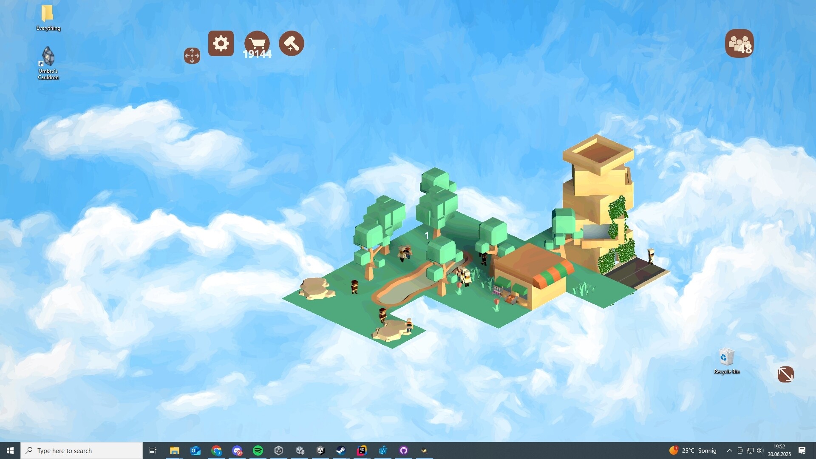This screenshot has height=459, width=816.
Task: Launch Umbra's Cauldron desktop shortcut
Action: [48, 63]
